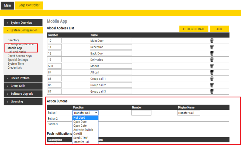Click the ADD button
Screen dimensions: 241x145
(x=219, y=29)
